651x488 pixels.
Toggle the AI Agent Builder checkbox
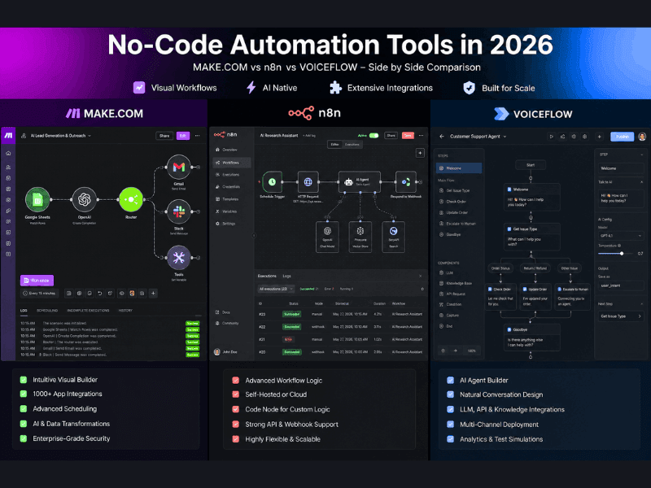tap(451, 380)
